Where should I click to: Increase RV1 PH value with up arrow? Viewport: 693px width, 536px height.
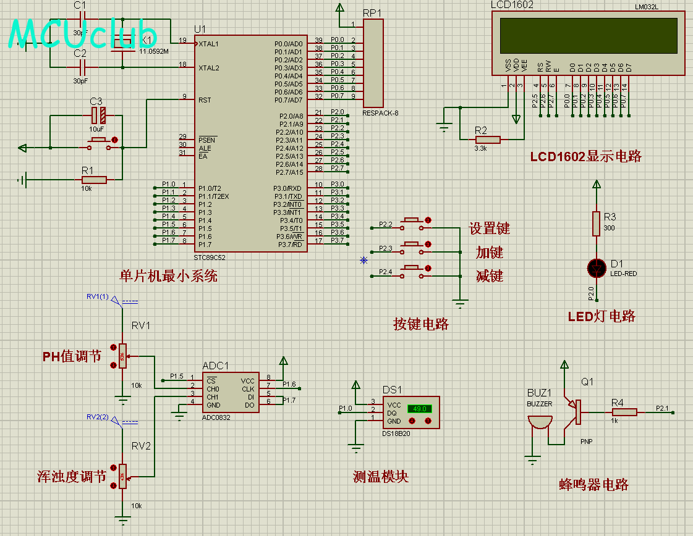pyautogui.click(x=113, y=347)
